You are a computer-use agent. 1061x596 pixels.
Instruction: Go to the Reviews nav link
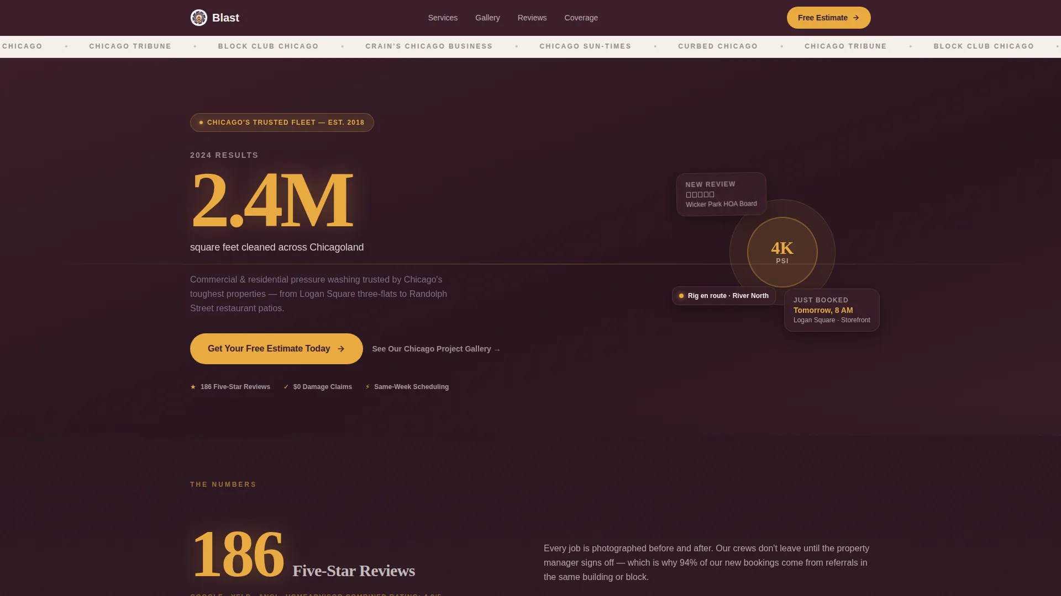[532, 18]
